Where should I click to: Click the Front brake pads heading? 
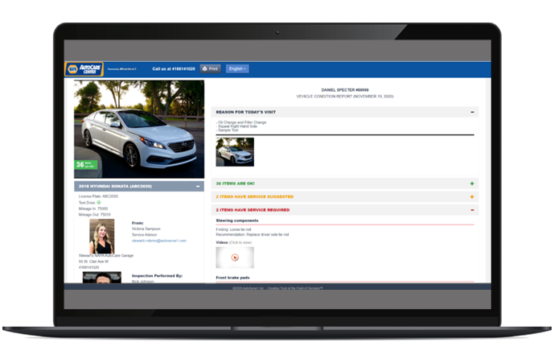click(x=232, y=278)
